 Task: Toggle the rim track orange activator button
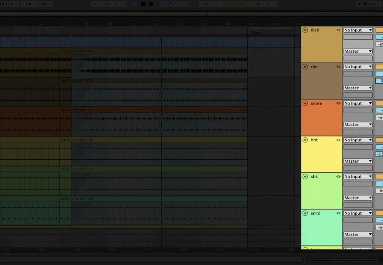(379, 67)
